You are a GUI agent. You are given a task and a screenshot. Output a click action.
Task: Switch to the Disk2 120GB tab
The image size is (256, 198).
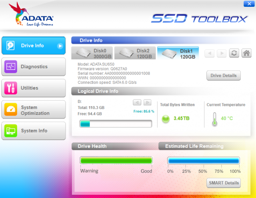(135, 53)
